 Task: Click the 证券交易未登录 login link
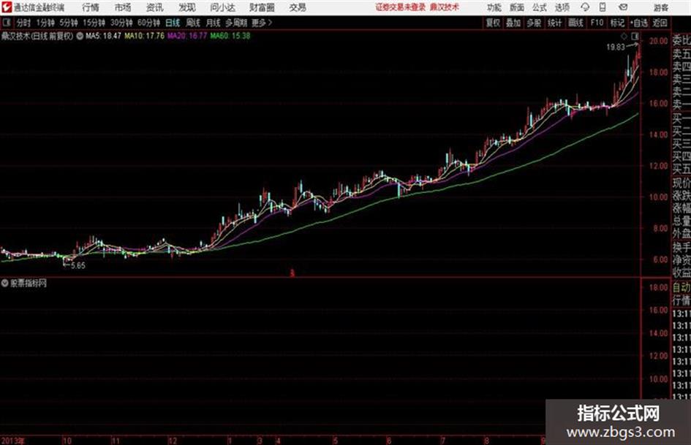click(x=401, y=7)
